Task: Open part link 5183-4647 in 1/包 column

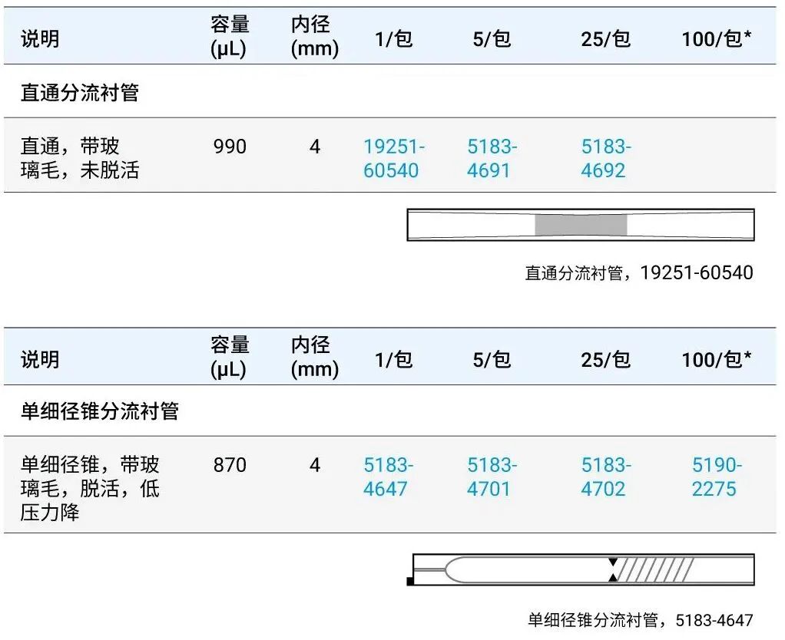Action: pyautogui.click(x=388, y=477)
